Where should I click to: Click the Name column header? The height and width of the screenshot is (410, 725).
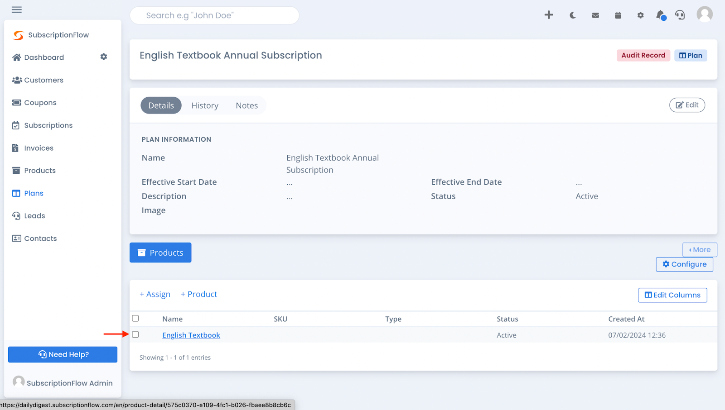tap(173, 319)
